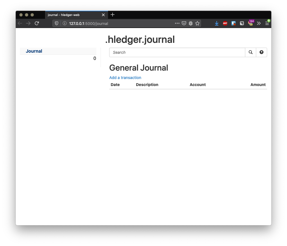Open the search help question mark
287x246 pixels.
[261, 52]
